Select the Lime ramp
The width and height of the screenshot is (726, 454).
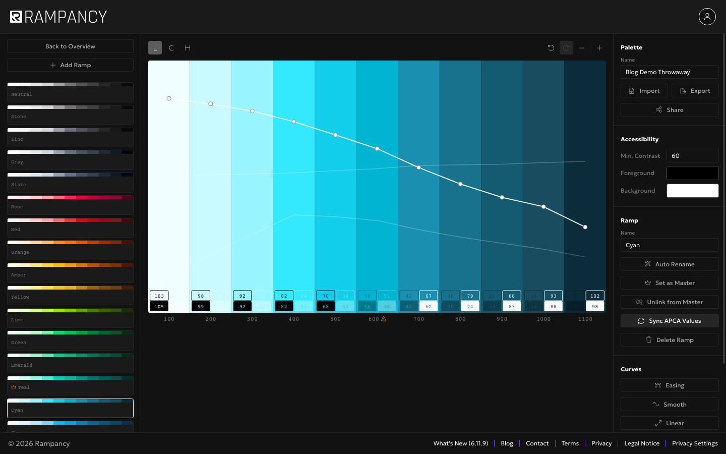pyautogui.click(x=70, y=318)
